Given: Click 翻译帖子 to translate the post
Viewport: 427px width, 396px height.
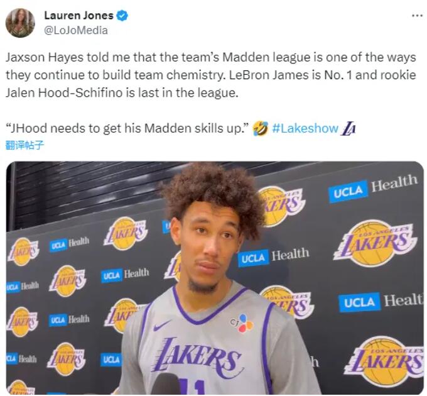Looking at the screenshot, I should pyautogui.click(x=24, y=145).
